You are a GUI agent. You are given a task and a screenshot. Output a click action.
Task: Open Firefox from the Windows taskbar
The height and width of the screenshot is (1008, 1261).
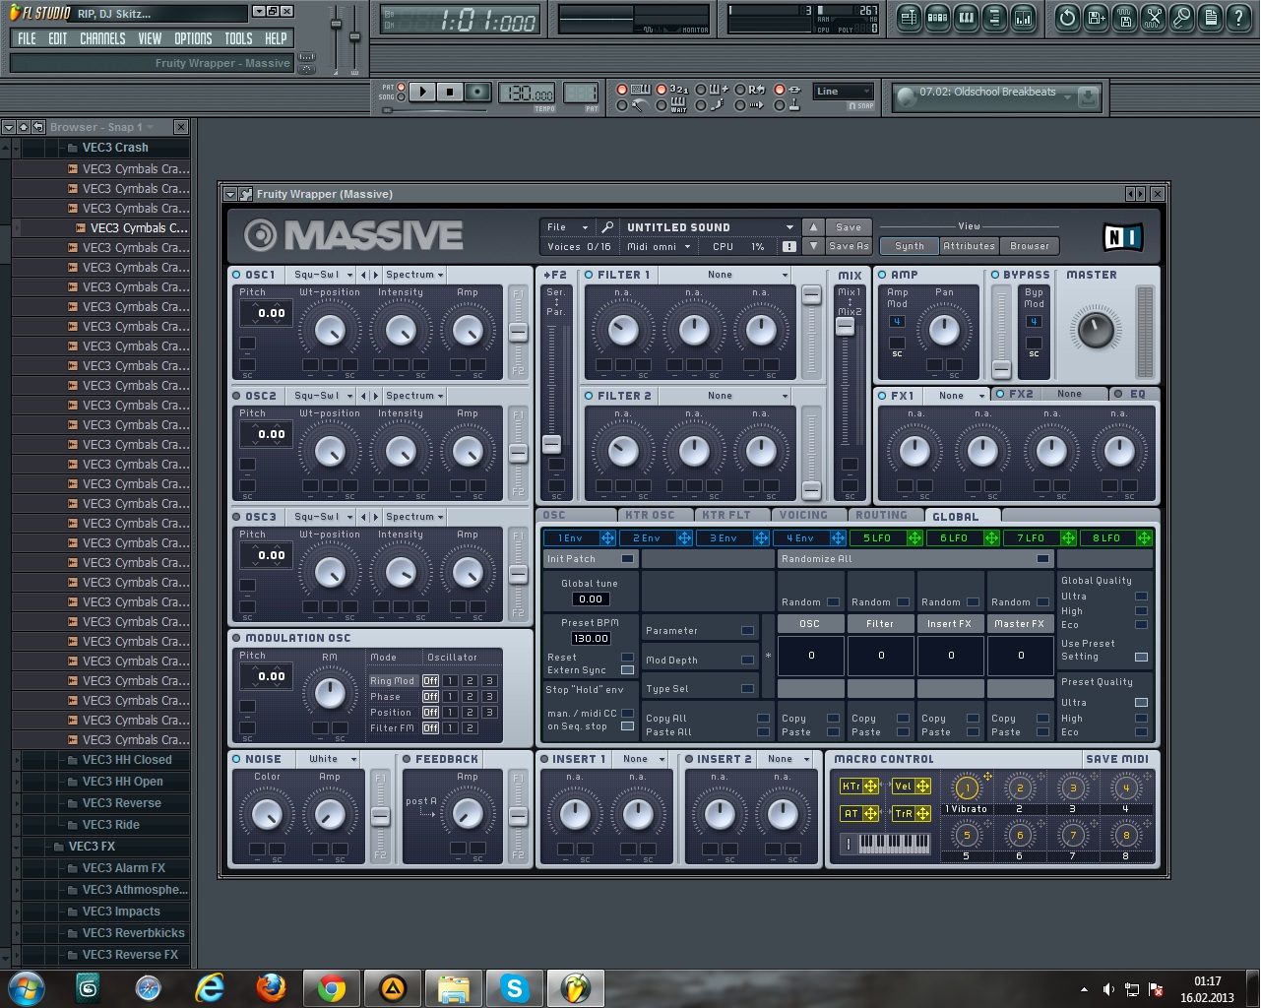click(271, 987)
